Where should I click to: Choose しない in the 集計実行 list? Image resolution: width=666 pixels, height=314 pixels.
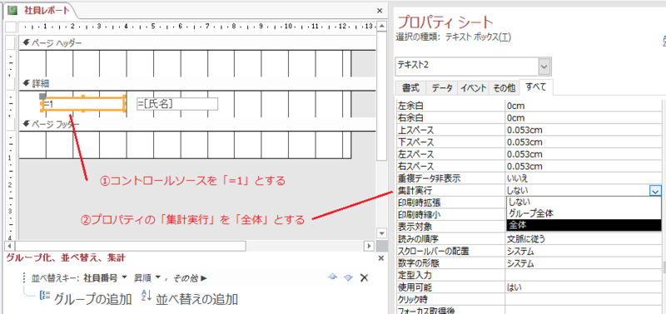pos(584,202)
